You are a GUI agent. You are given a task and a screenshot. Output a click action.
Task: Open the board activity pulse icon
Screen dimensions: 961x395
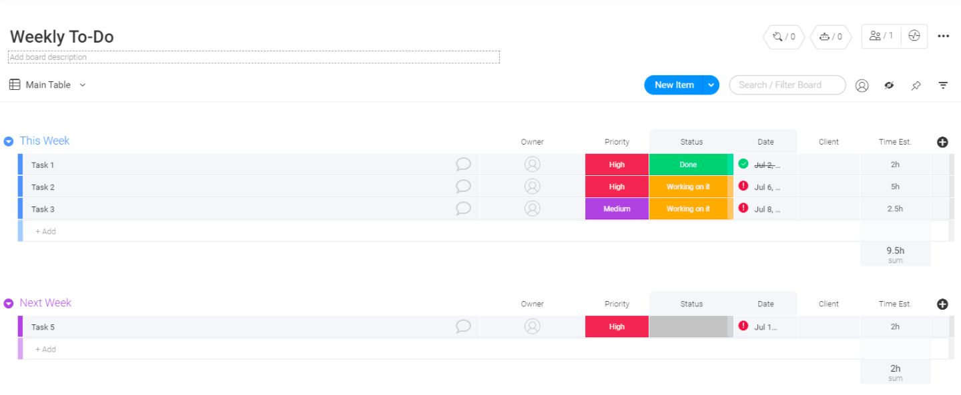point(914,36)
